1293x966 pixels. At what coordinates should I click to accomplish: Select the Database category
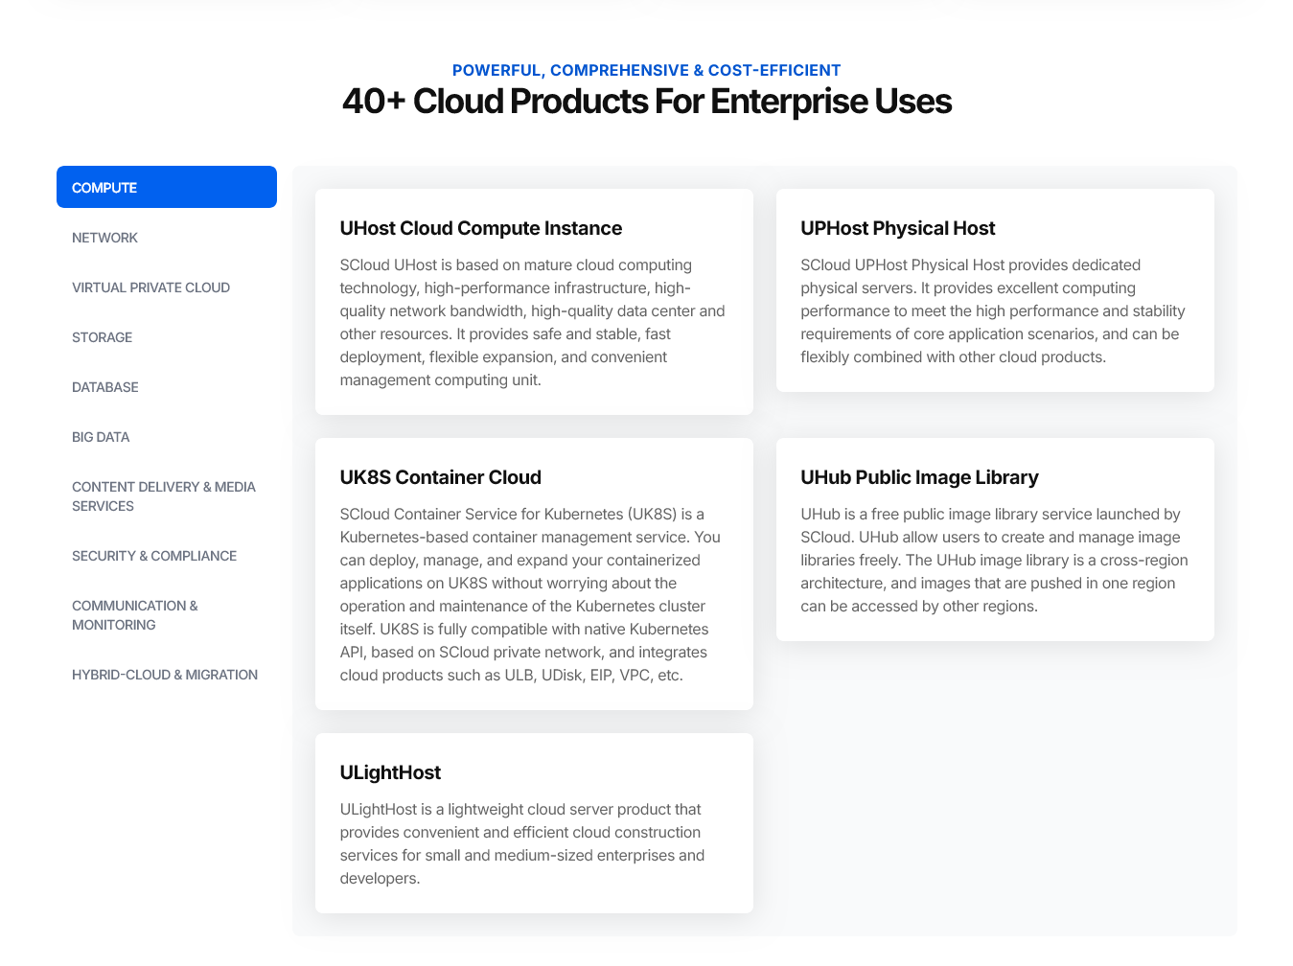pos(104,387)
